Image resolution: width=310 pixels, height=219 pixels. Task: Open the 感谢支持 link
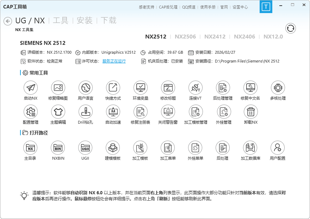click(147, 7)
